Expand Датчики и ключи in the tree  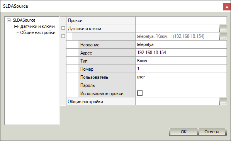point(16,27)
